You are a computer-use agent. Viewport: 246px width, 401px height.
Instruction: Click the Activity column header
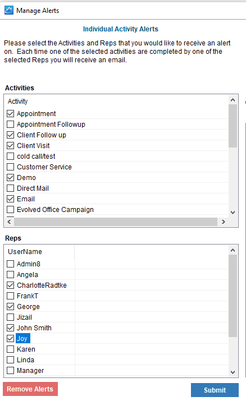(x=17, y=102)
